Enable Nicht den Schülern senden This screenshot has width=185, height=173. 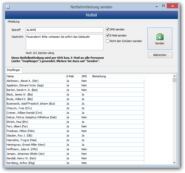click(108, 41)
